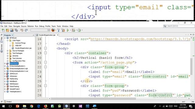Viewport: 195px width, 109px height.
Task: Select the WebApplication1 project
Action: click(16, 91)
